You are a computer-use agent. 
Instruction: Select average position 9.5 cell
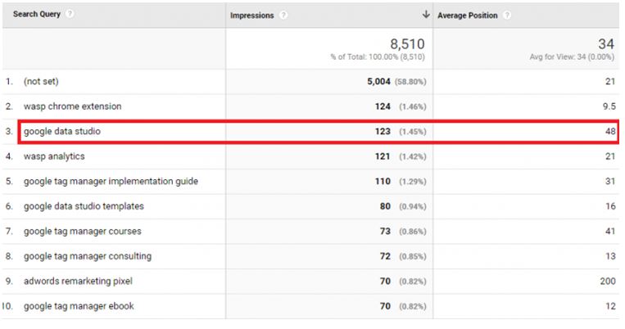click(x=609, y=106)
